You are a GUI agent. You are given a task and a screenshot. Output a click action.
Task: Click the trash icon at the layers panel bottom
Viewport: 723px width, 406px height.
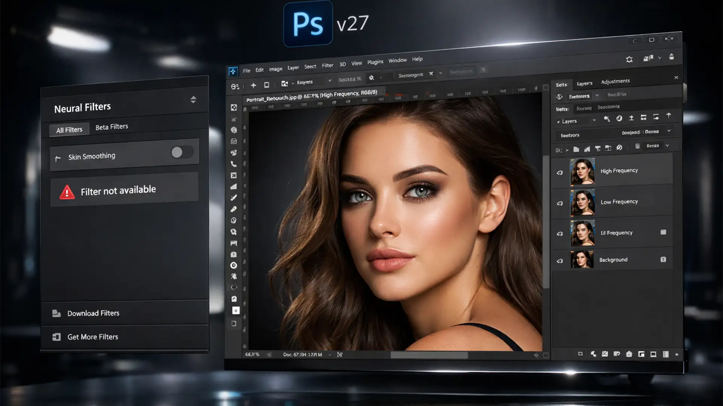pyautogui.click(x=667, y=354)
